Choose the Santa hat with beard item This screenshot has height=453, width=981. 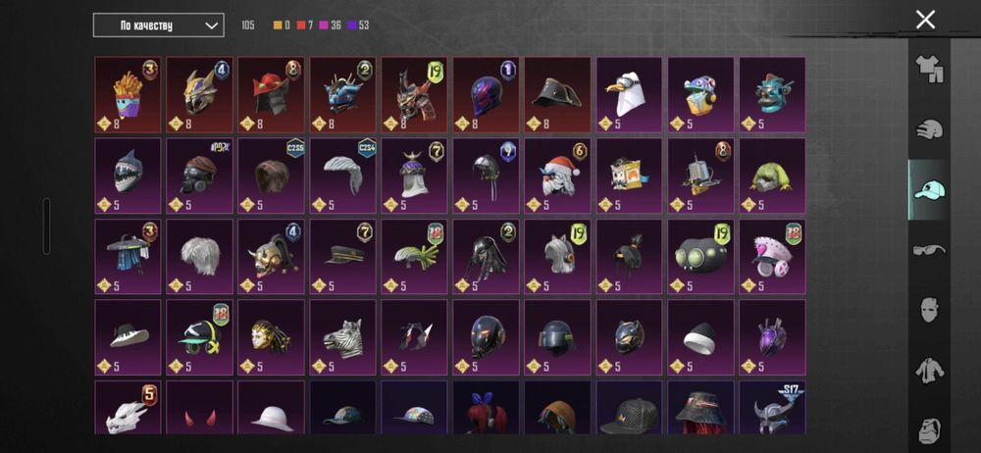(557, 176)
